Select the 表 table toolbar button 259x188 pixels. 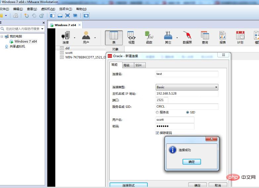point(114,38)
